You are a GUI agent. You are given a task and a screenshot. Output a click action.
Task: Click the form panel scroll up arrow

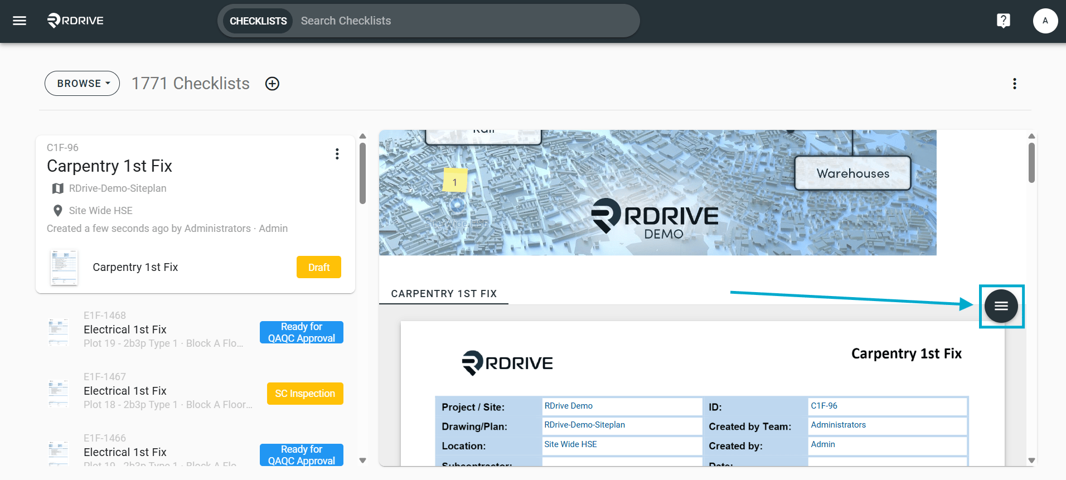[1031, 136]
